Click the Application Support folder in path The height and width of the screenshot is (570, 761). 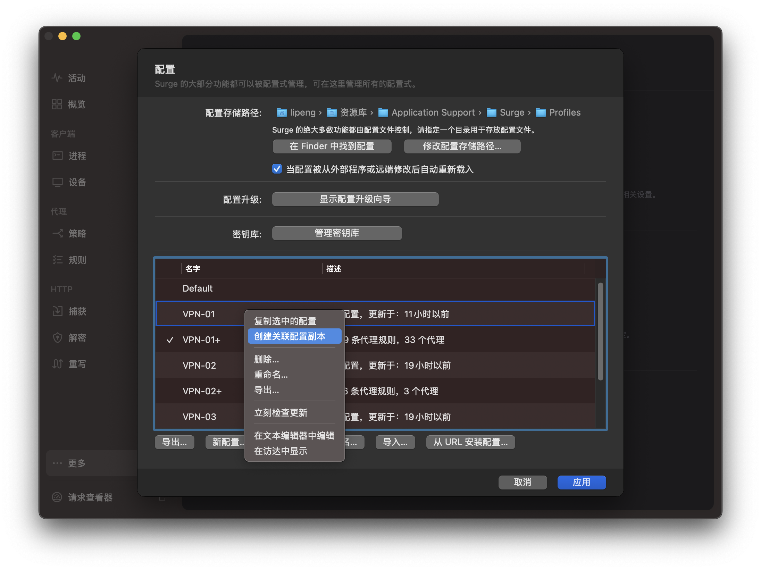point(433,112)
